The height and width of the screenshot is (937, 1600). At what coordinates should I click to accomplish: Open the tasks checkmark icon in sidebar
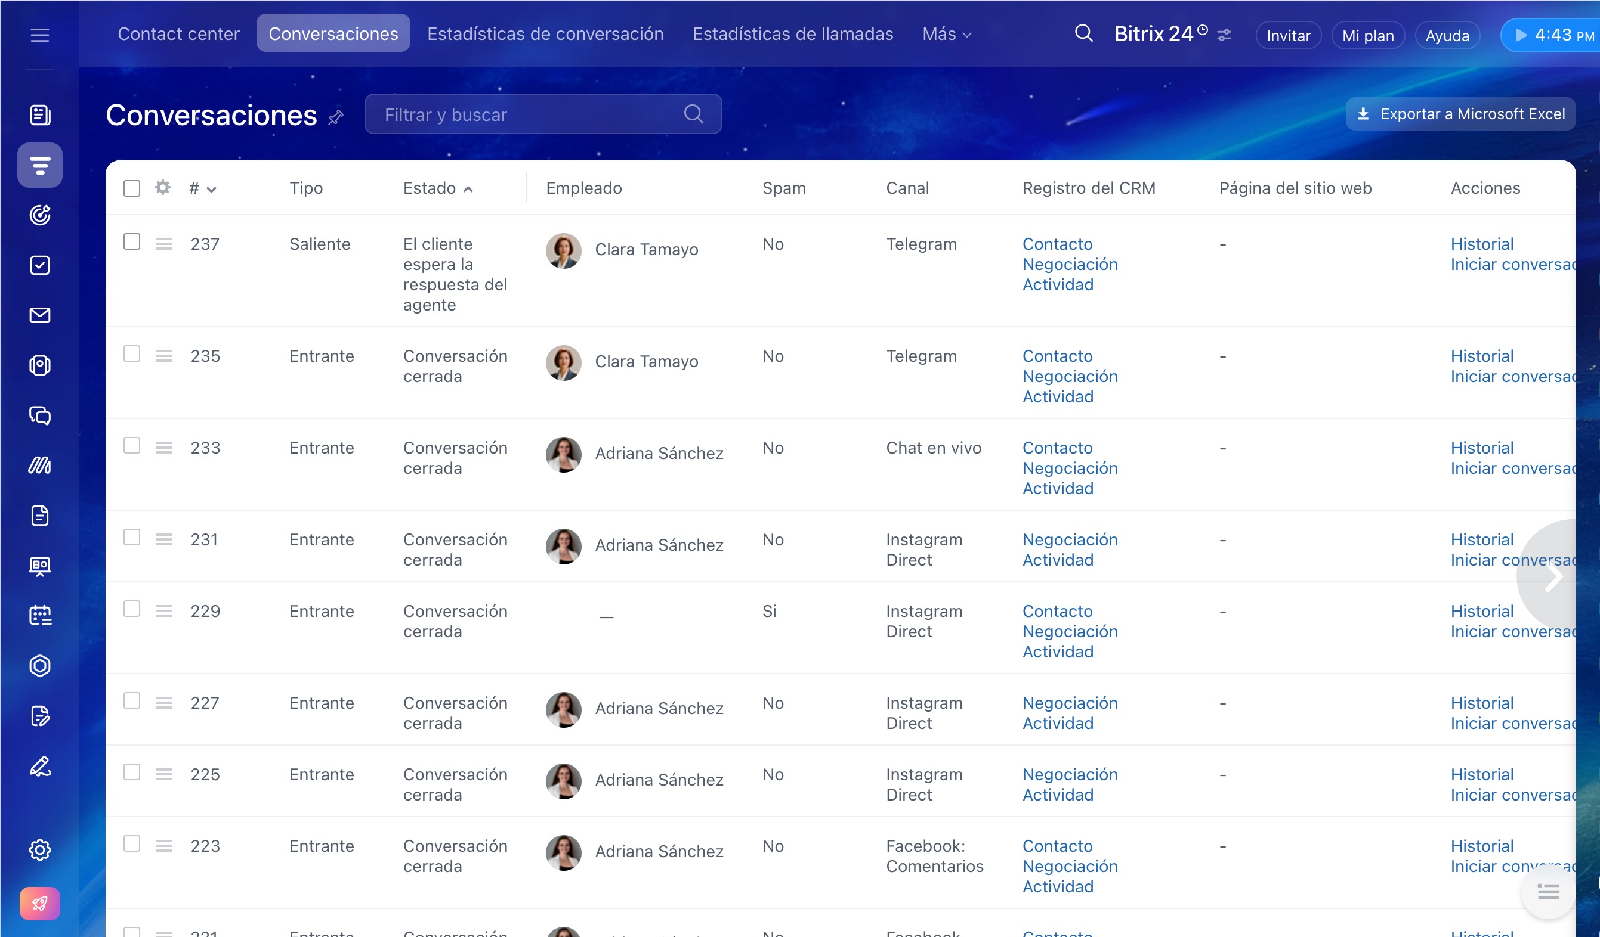point(39,265)
